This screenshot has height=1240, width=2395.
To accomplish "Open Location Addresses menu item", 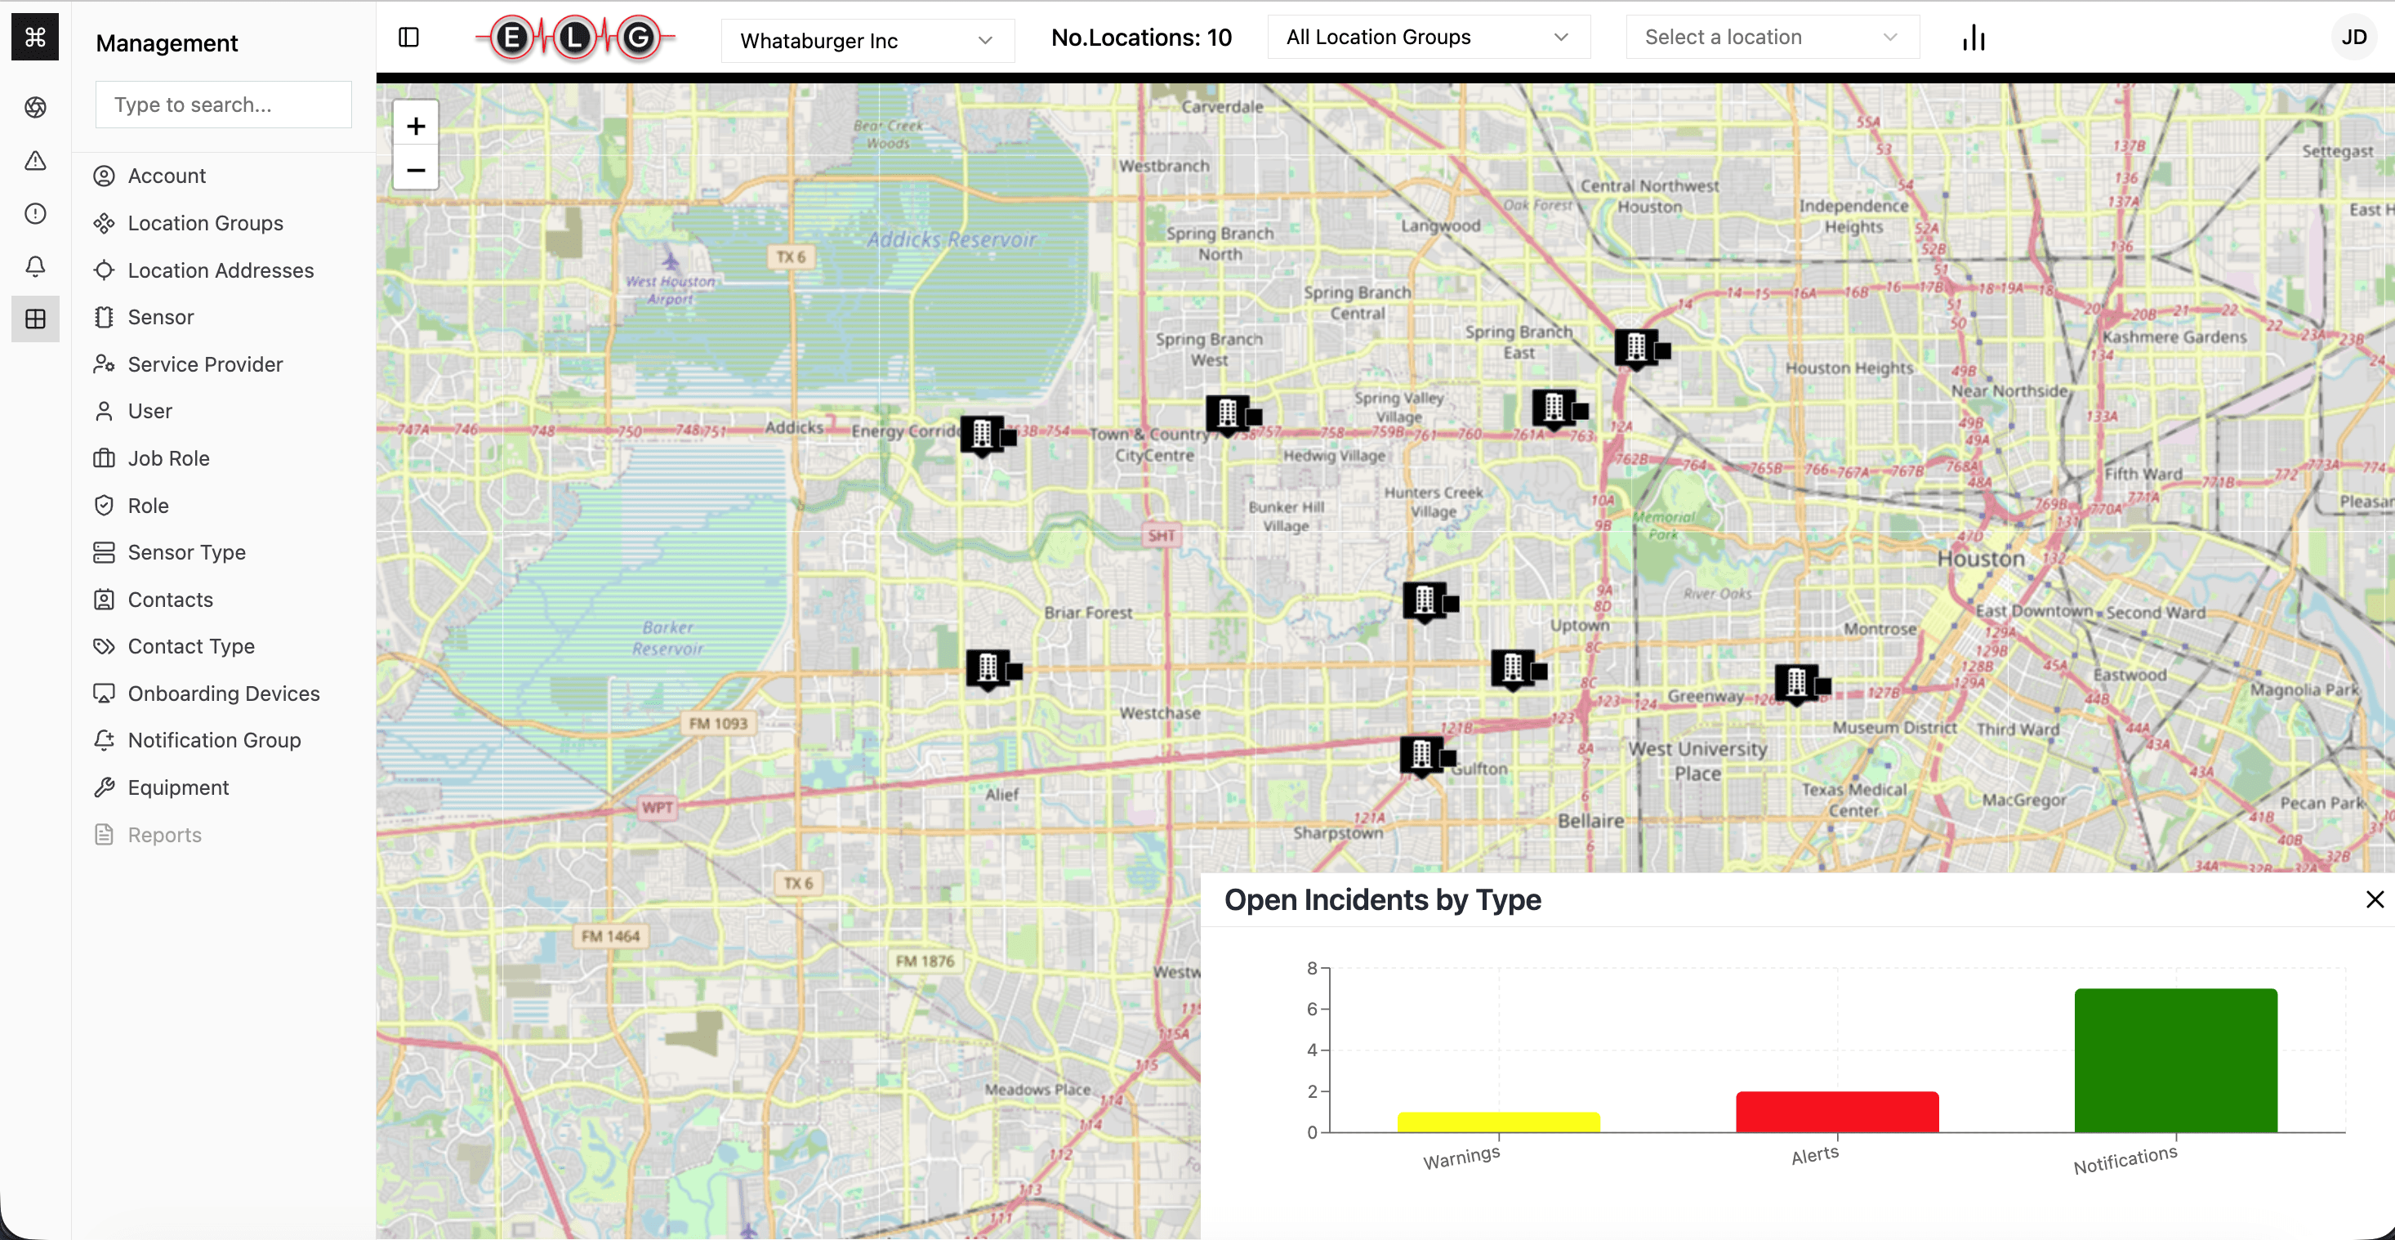I will pos(221,270).
